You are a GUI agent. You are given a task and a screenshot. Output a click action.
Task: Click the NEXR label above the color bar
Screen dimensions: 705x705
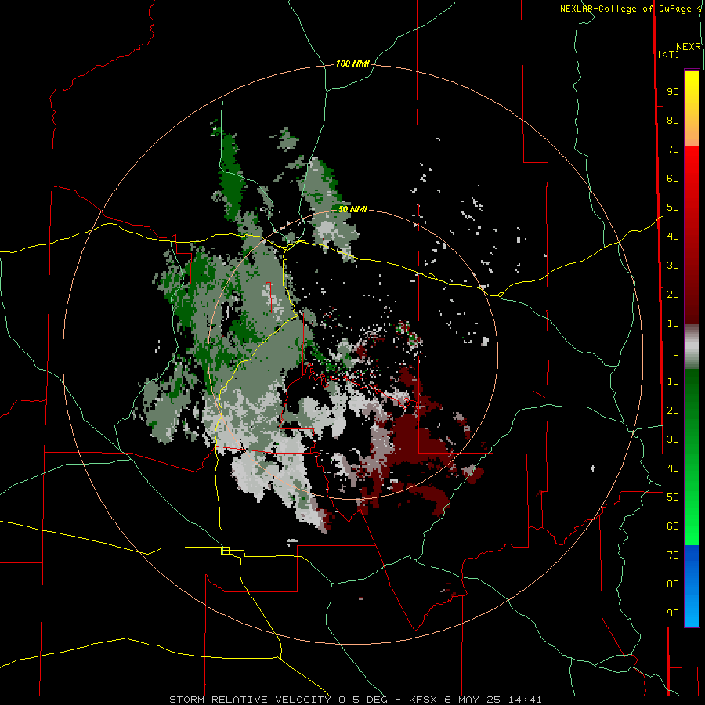(689, 47)
